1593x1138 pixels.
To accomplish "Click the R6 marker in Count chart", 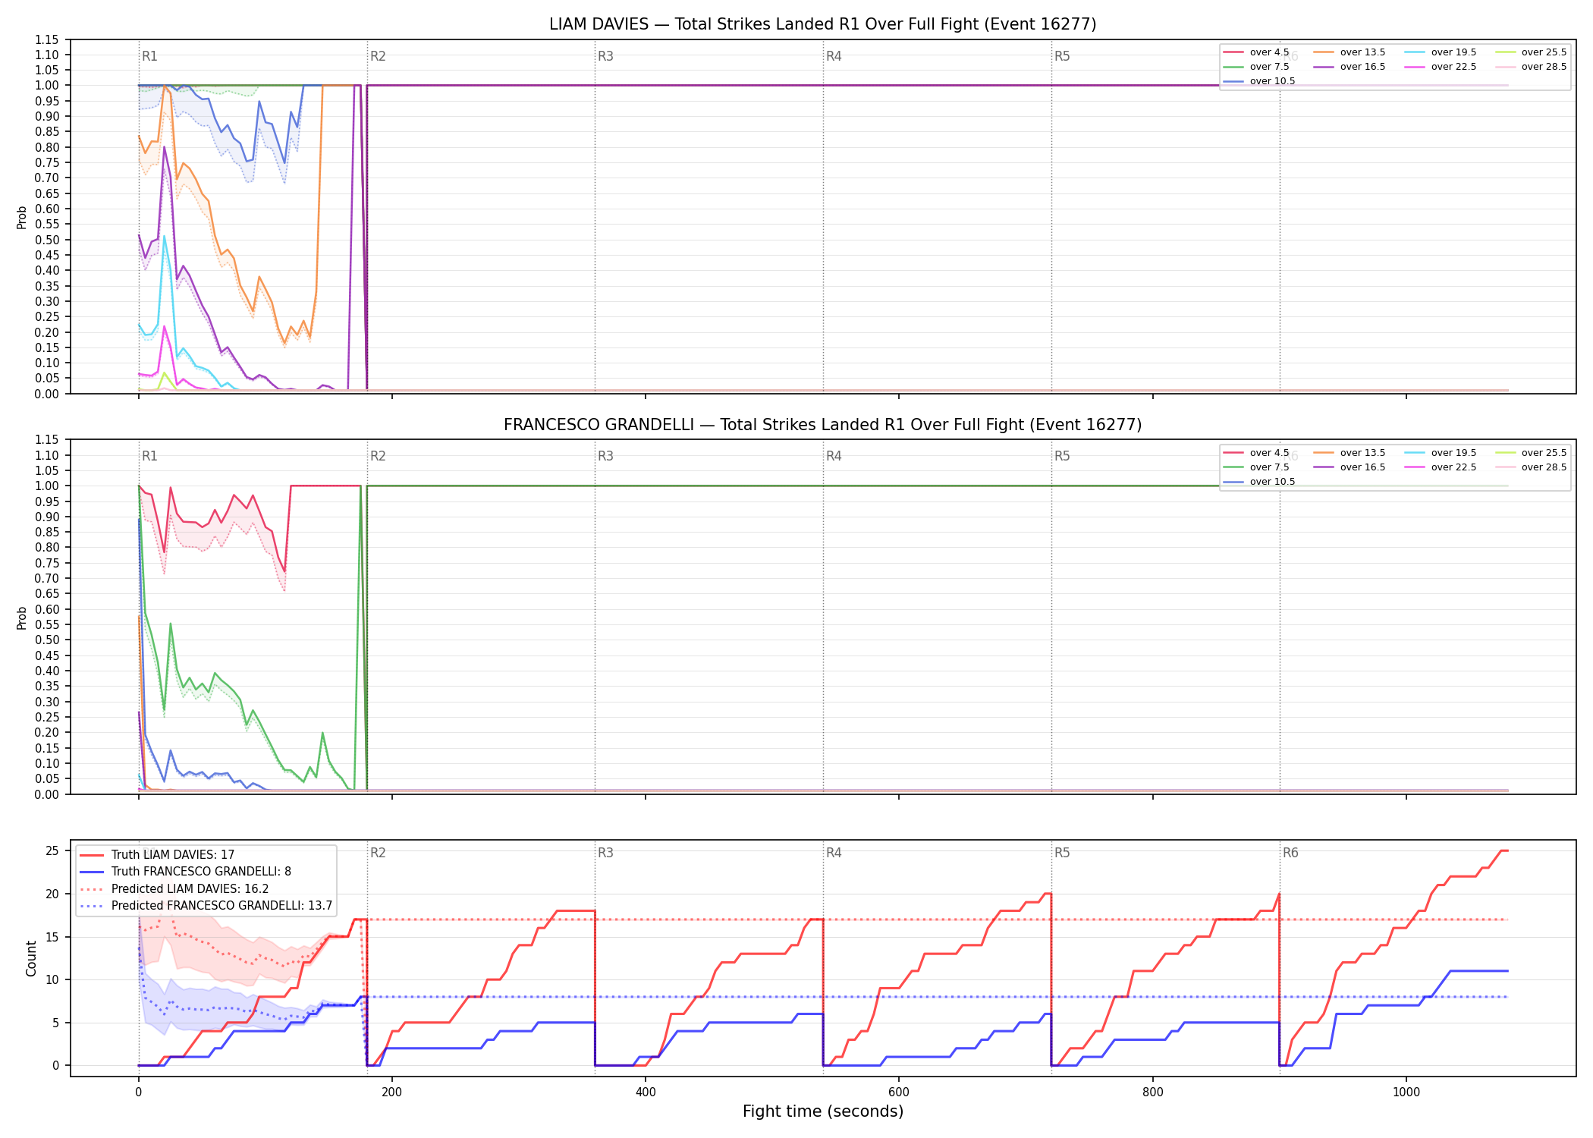I will coord(1290,853).
